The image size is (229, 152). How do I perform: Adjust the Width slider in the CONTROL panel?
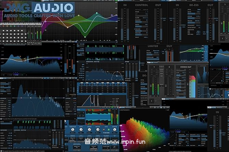142,26
